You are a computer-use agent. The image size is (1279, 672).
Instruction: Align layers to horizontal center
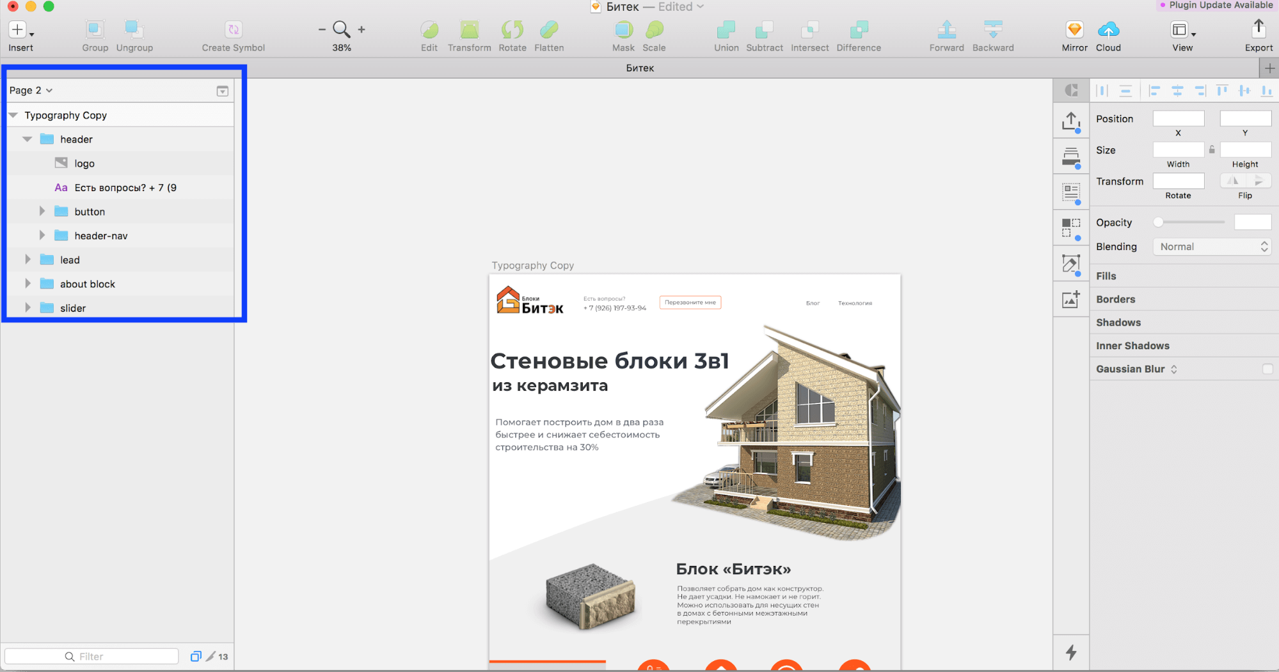coord(1177,91)
